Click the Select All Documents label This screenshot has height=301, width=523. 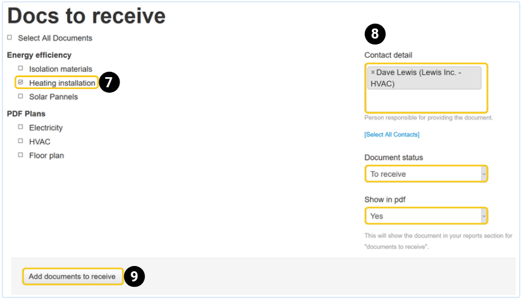coord(55,38)
